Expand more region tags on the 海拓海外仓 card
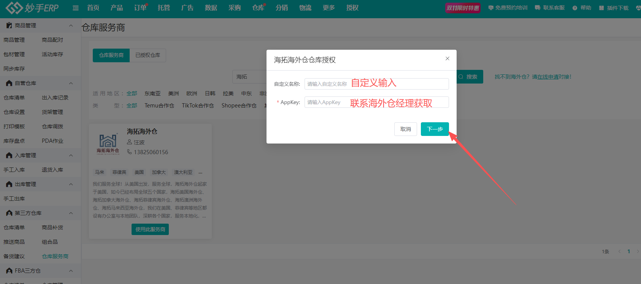This screenshot has height=284, width=641. (200, 172)
